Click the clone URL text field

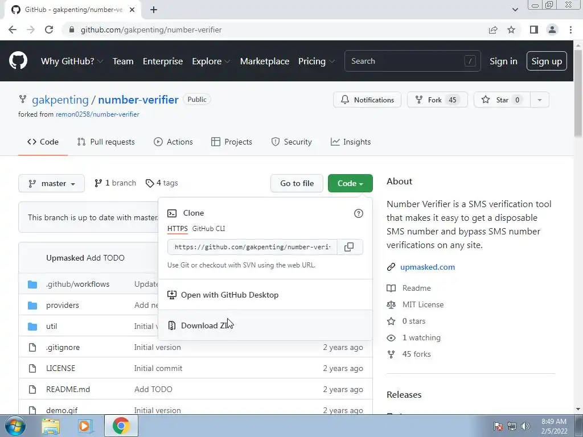point(252,247)
